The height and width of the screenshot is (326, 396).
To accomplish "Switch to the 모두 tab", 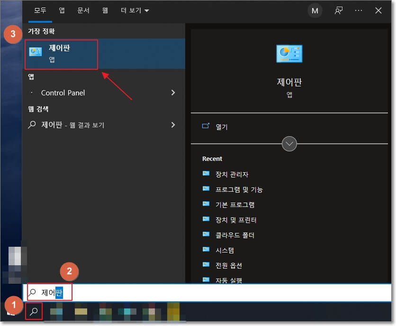I will click(x=40, y=10).
